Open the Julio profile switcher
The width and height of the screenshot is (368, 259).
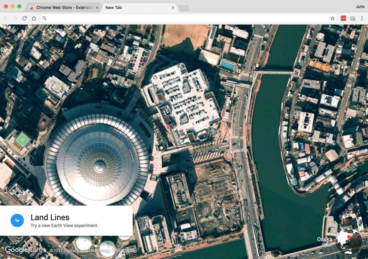[x=360, y=7]
